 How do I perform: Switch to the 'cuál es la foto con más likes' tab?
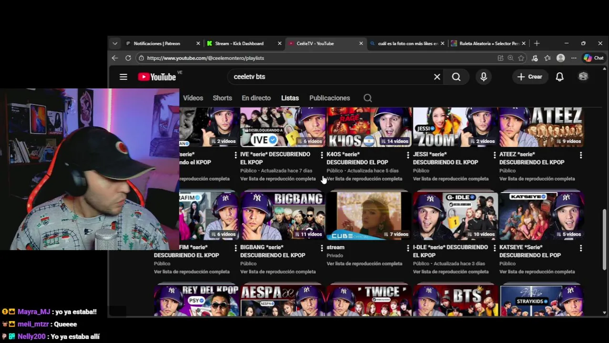(x=408, y=43)
